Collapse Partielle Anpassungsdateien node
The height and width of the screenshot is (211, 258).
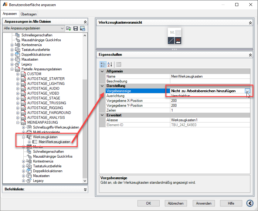tap(12, 69)
